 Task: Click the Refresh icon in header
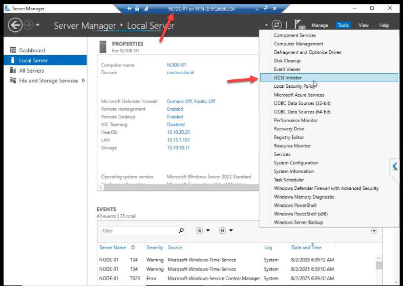point(276,25)
